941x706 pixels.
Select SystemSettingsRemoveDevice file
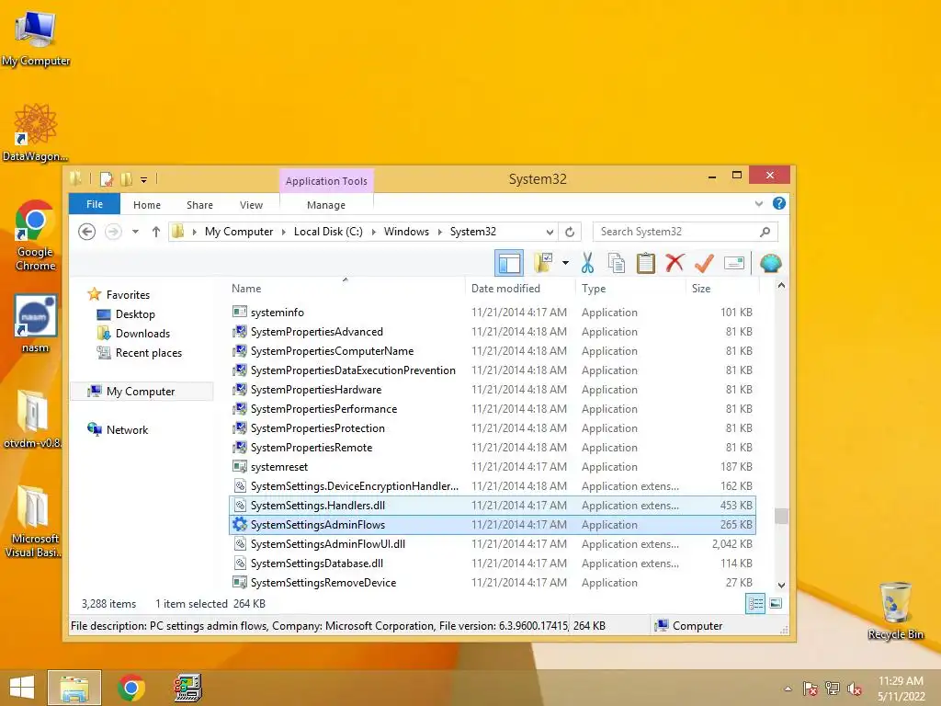coord(493,582)
